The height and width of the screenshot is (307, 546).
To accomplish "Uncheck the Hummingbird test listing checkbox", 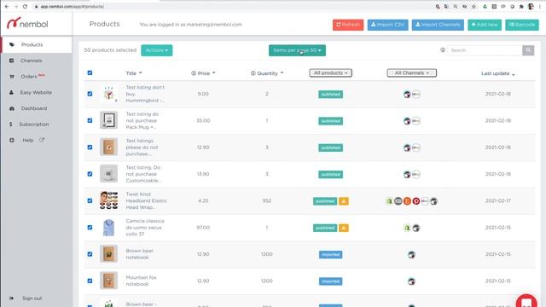I will click(x=90, y=94).
